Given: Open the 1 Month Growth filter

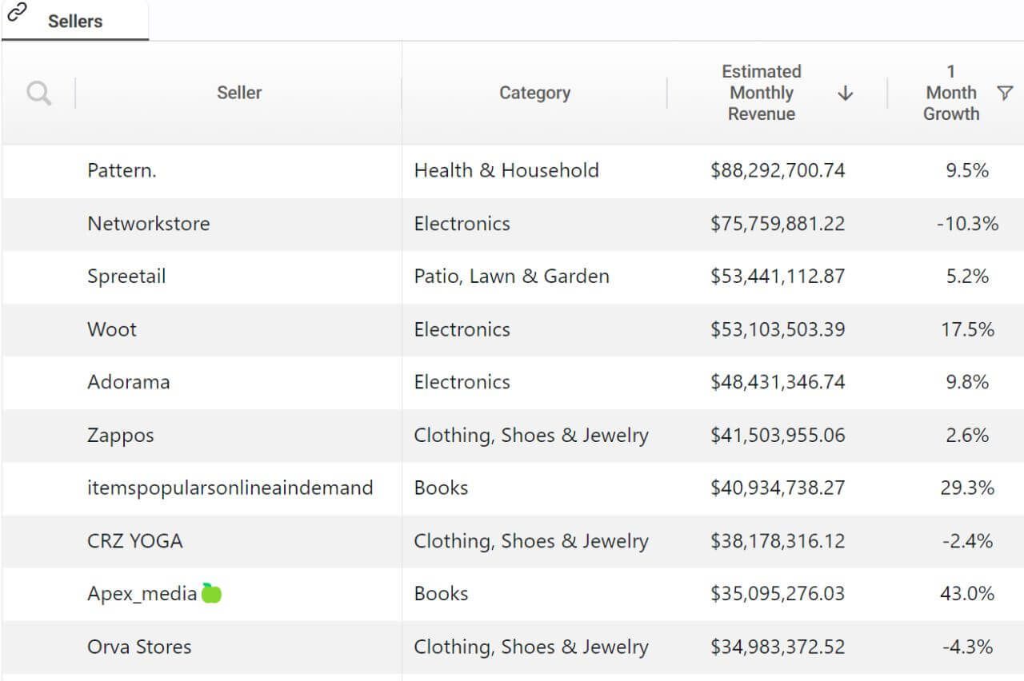Looking at the screenshot, I should click(1005, 93).
